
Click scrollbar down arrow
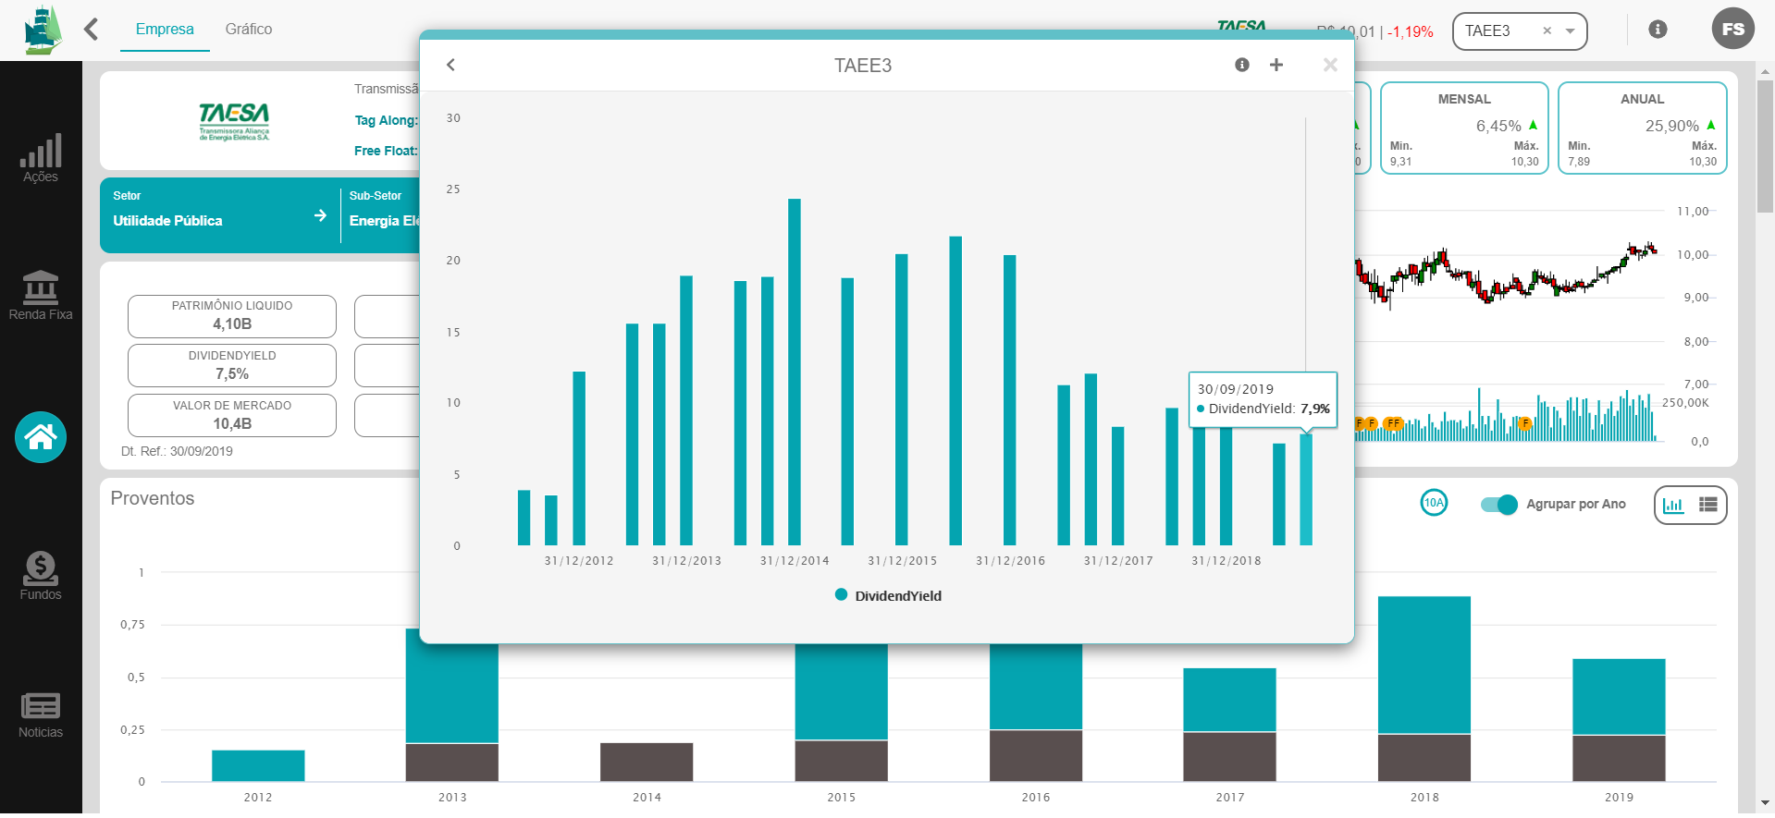tap(1766, 802)
